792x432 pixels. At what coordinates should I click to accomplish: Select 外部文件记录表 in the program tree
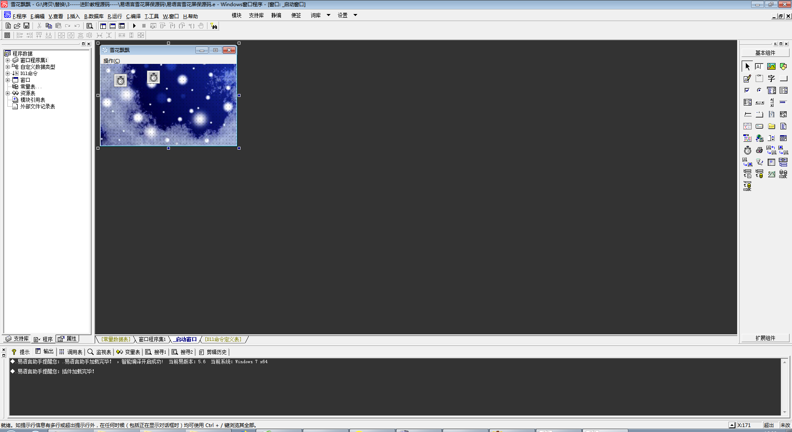pyautogui.click(x=38, y=106)
